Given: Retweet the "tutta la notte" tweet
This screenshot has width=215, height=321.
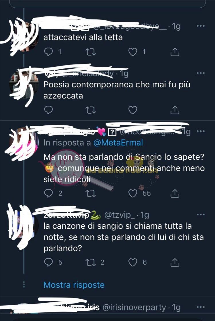Looking at the screenshot, I should (91, 262).
